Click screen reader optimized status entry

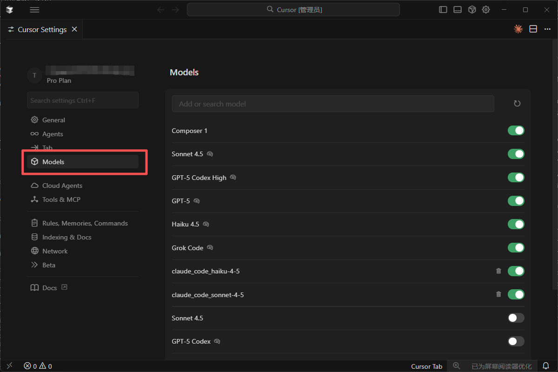click(502, 366)
